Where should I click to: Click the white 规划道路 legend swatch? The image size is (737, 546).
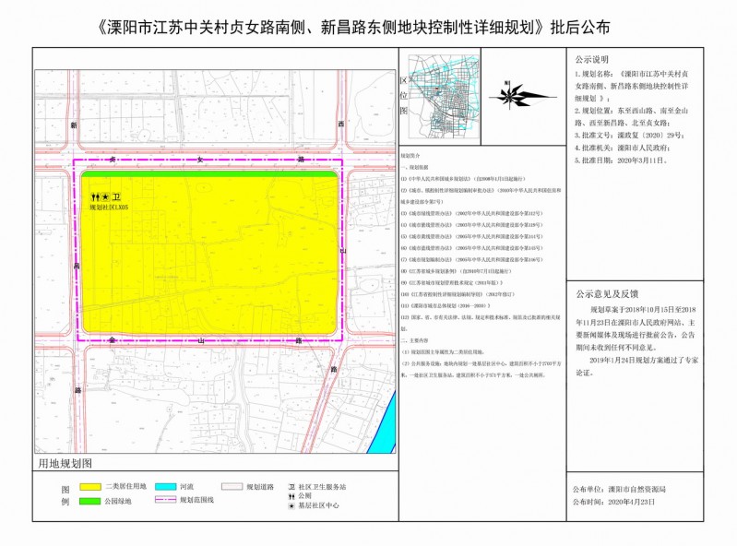coord(232,487)
